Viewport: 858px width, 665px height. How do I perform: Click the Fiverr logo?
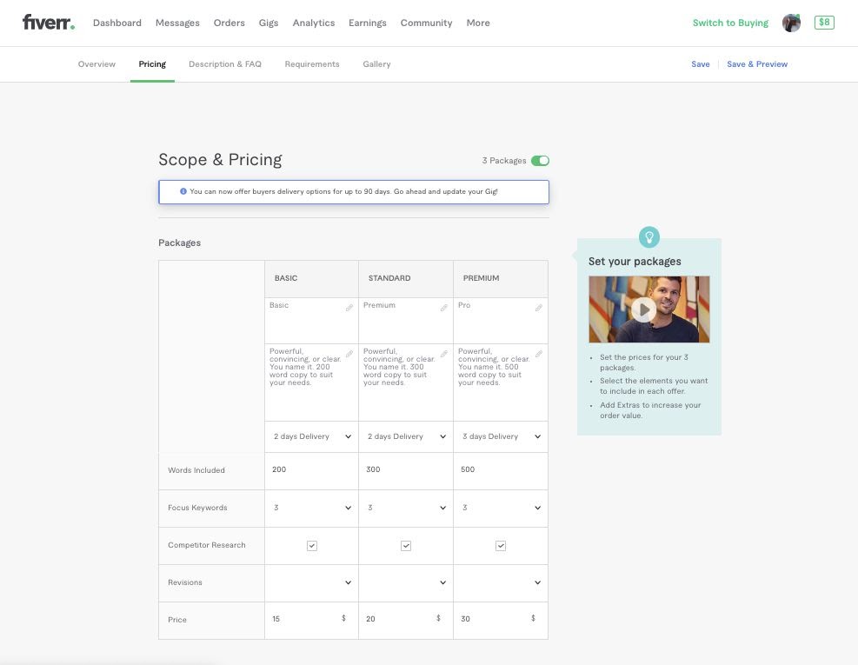click(x=48, y=23)
